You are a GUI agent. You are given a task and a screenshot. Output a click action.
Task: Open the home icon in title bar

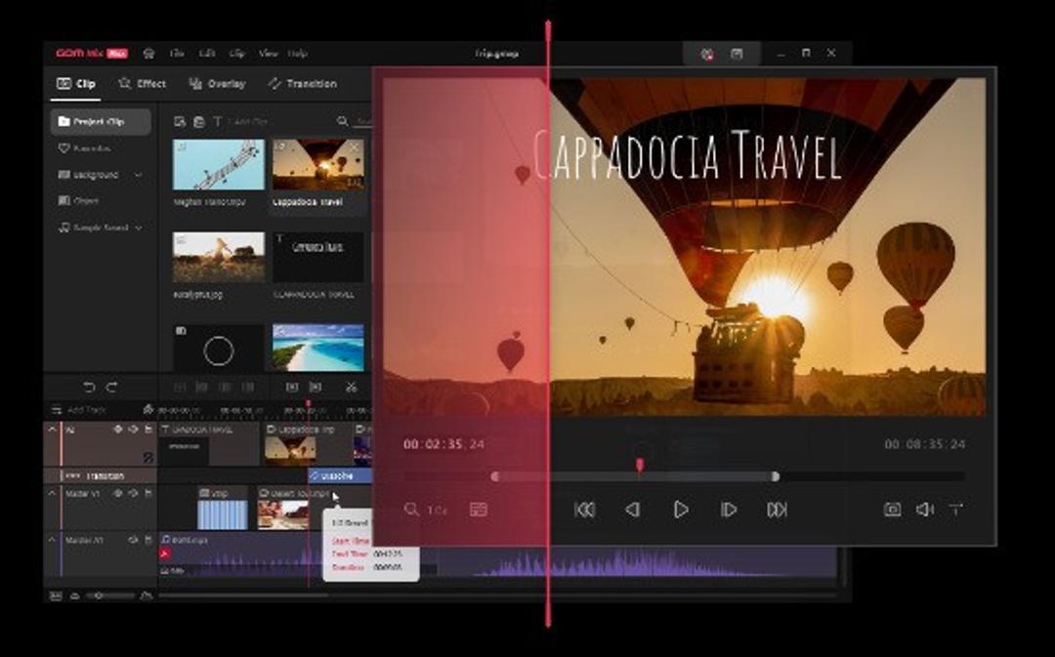coord(148,53)
